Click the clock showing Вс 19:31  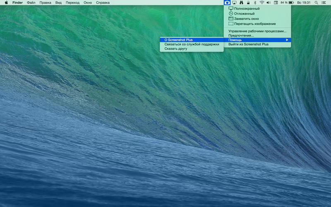tap(304, 2)
